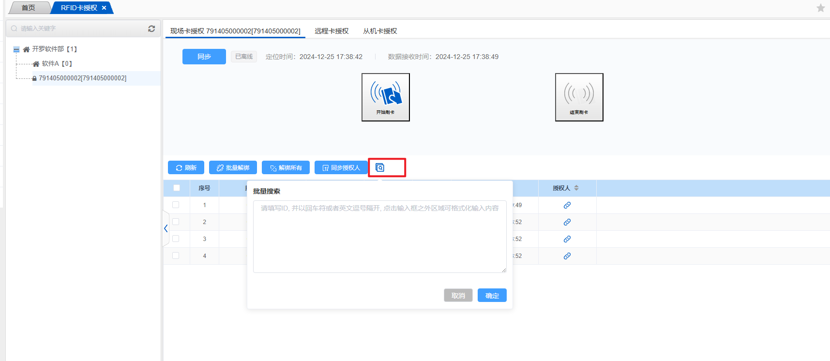Click the 同步 button
The height and width of the screenshot is (361, 830).
point(204,57)
